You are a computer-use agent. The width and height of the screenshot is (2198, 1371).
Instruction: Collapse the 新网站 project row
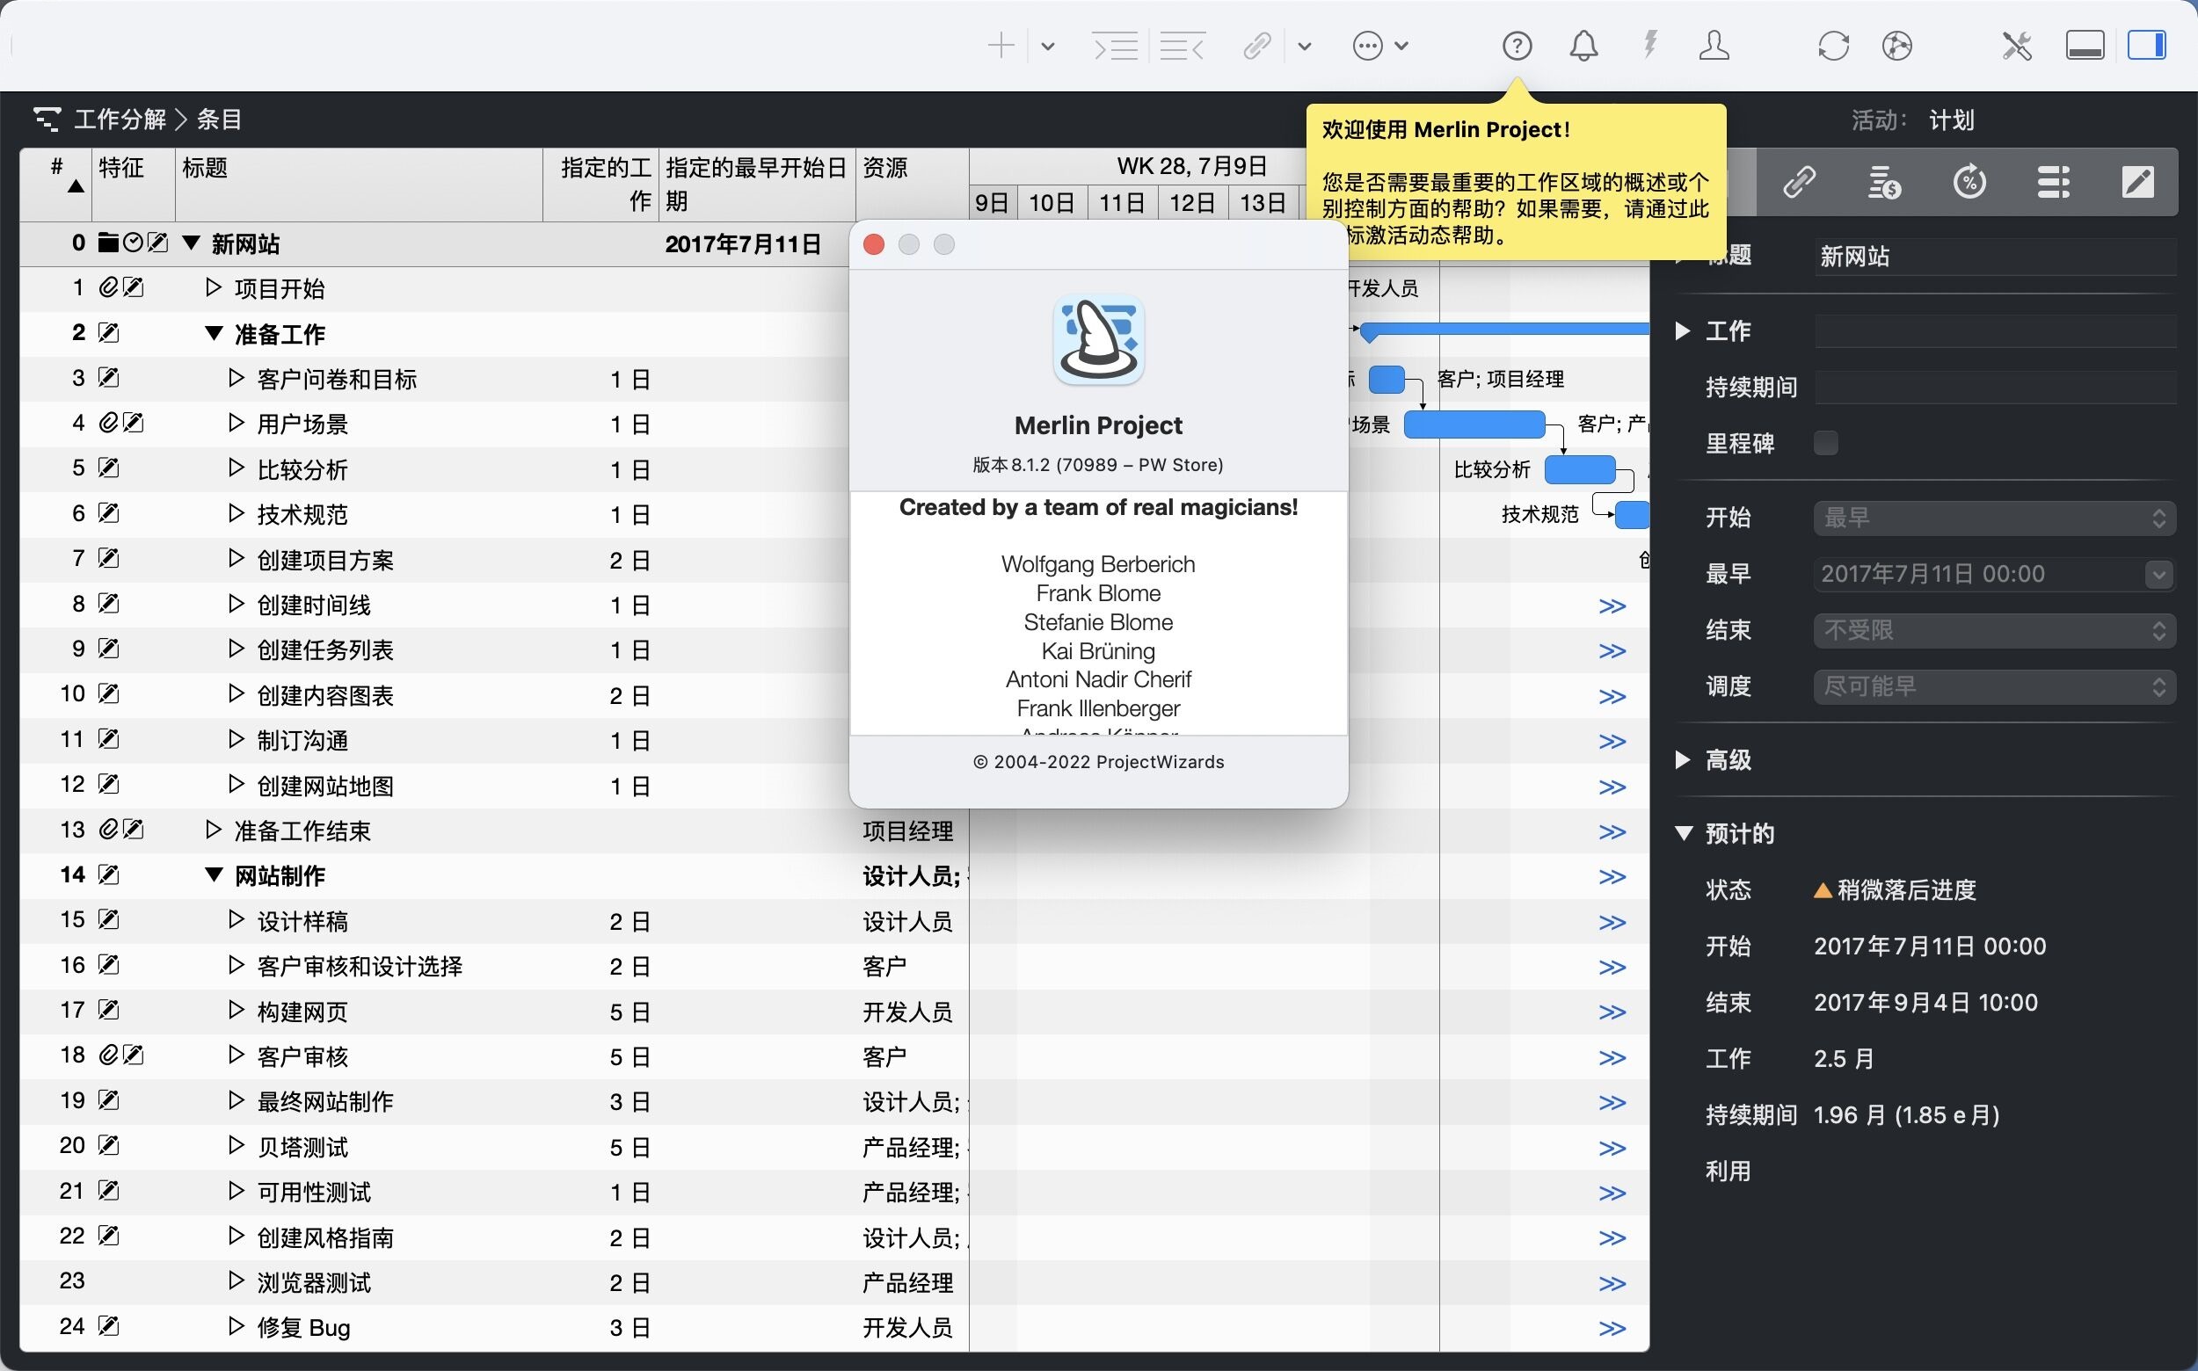tap(191, 243)
